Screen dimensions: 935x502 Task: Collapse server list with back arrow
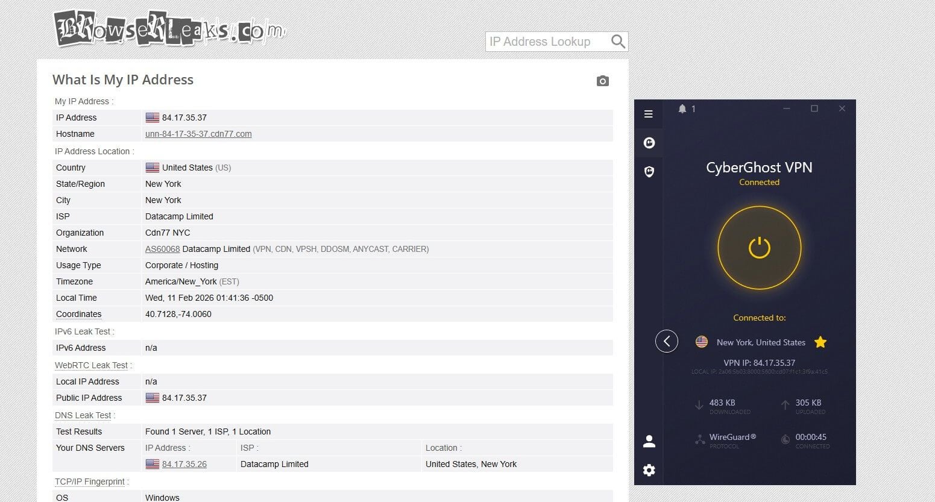[666, 342]
